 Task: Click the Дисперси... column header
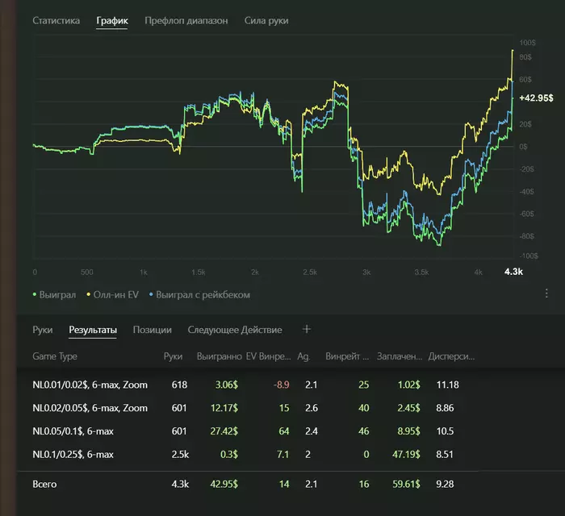point(450,355)
